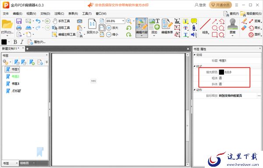
Task: Select the red Line (线条) drawing tool
Action: click(205, 26)
